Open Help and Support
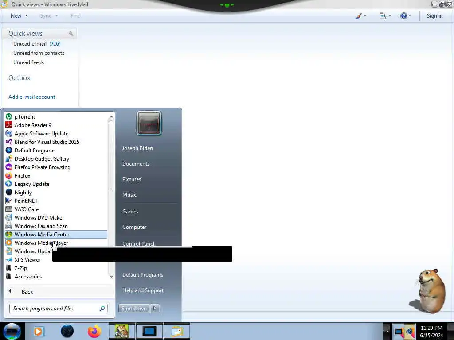Viewport: 454px width, 340px height. coord(143,290)
